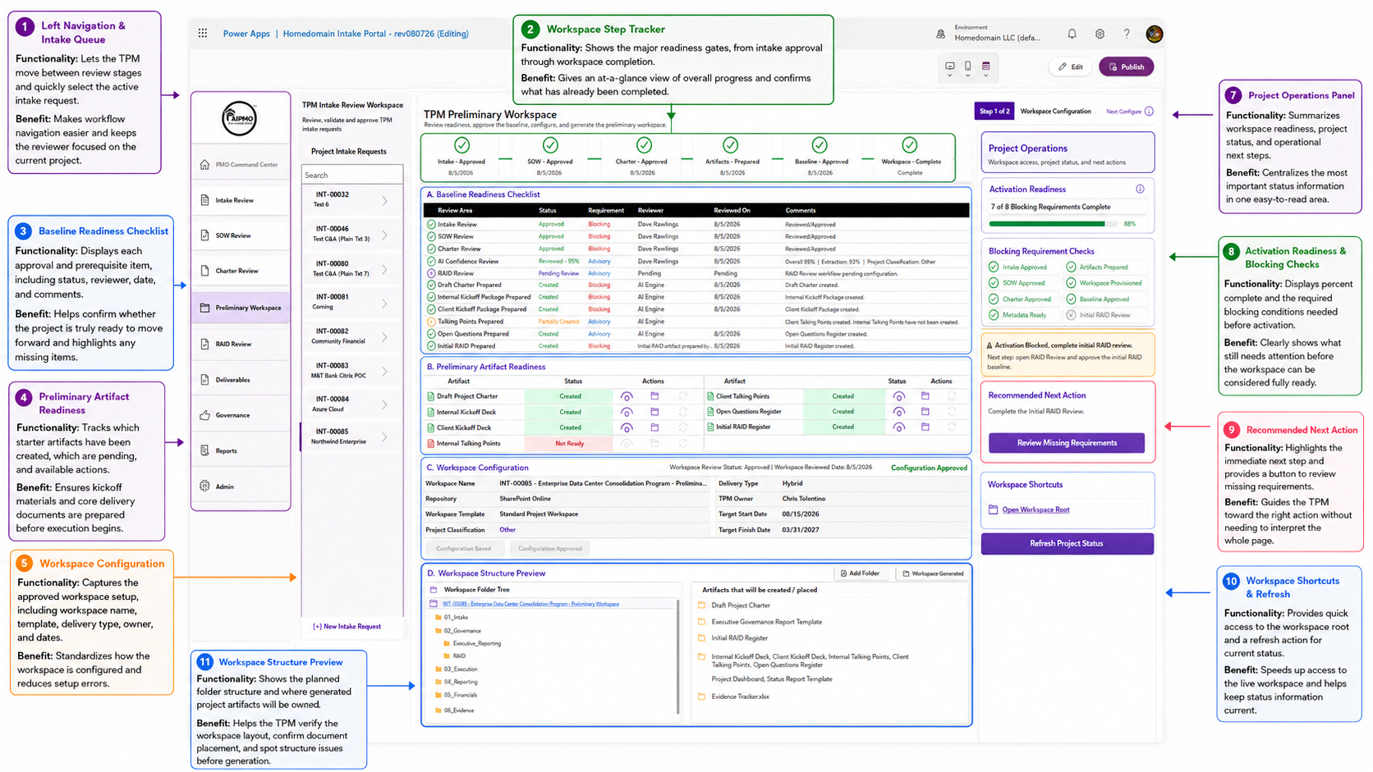The image size is (1373, 772).
Task: Click the AIPMO logo in the sidebar
Action: click(x=240, y=119)
